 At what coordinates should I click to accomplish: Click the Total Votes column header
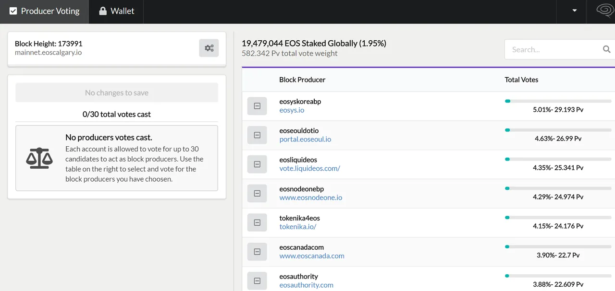click(x=521, y=80)
